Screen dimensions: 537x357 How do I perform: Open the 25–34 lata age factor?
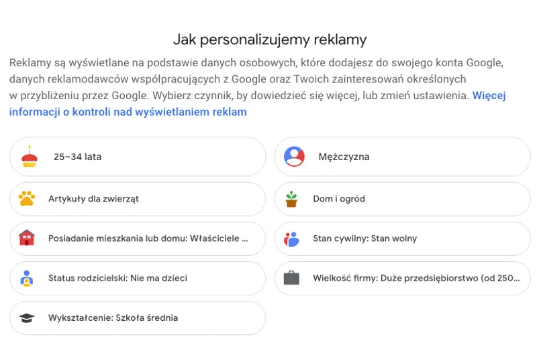[x=138, y=157]
